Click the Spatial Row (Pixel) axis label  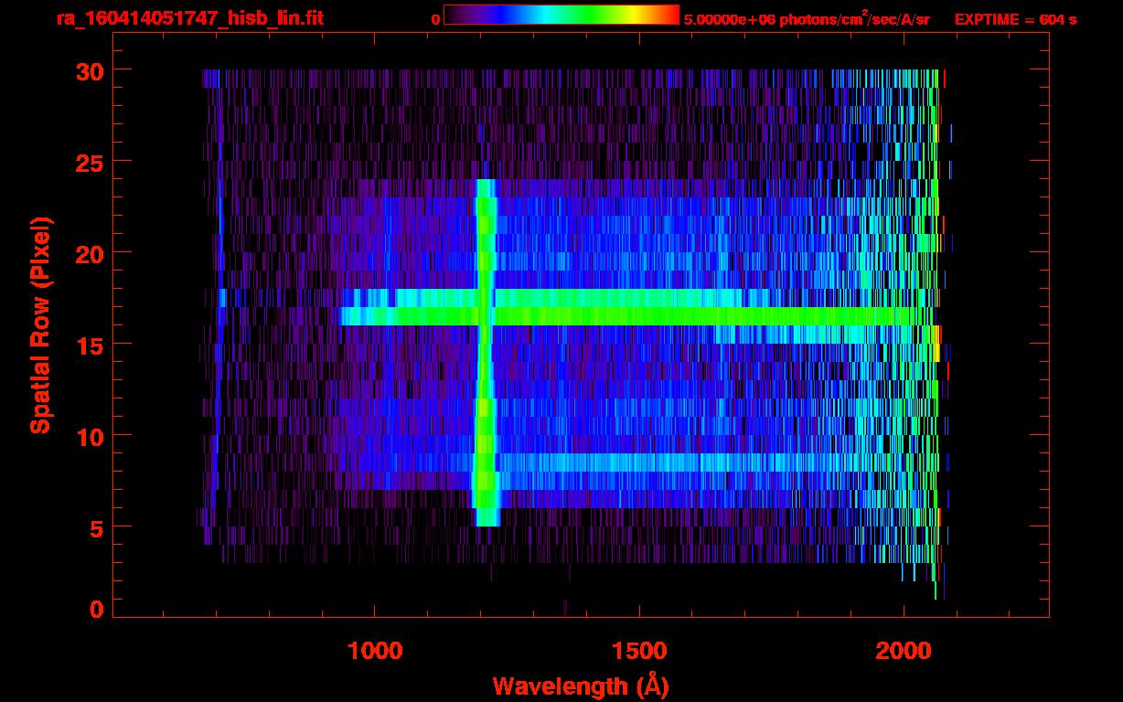(x=40, y=324)
